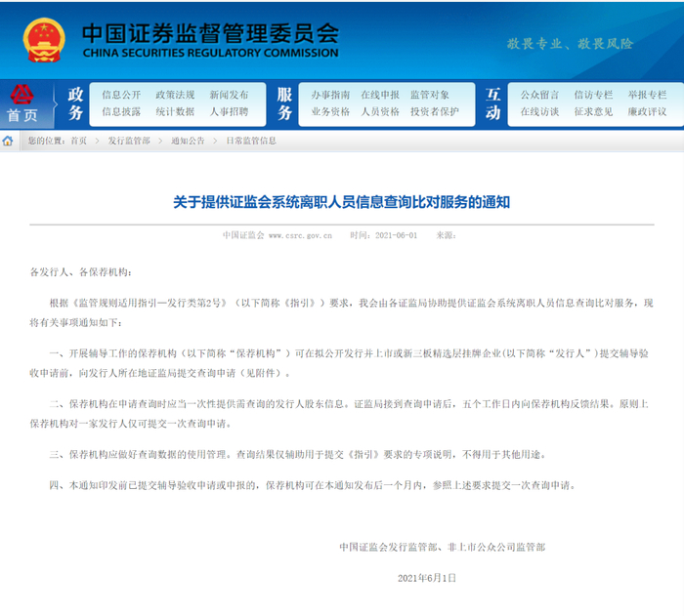Image resolution: width=684 pixels, height=616 pixels.
Task: Click the notice title heading
Action: 342,202
